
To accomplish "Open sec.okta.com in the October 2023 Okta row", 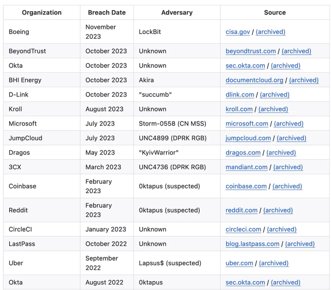I will click(245, 66).
